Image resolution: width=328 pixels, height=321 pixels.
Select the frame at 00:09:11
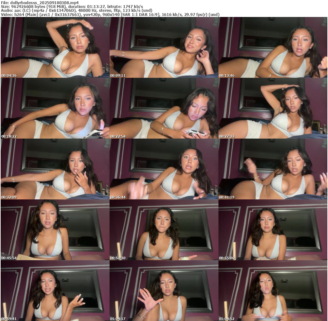click(x=164, y=47)
